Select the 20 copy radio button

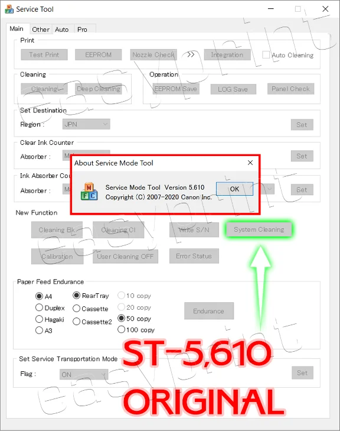(121, 307)
